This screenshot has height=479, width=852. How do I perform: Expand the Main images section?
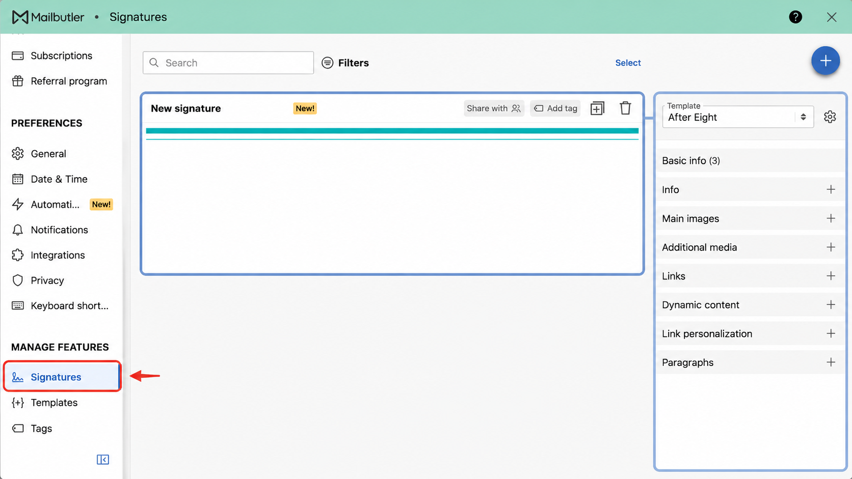831,218
